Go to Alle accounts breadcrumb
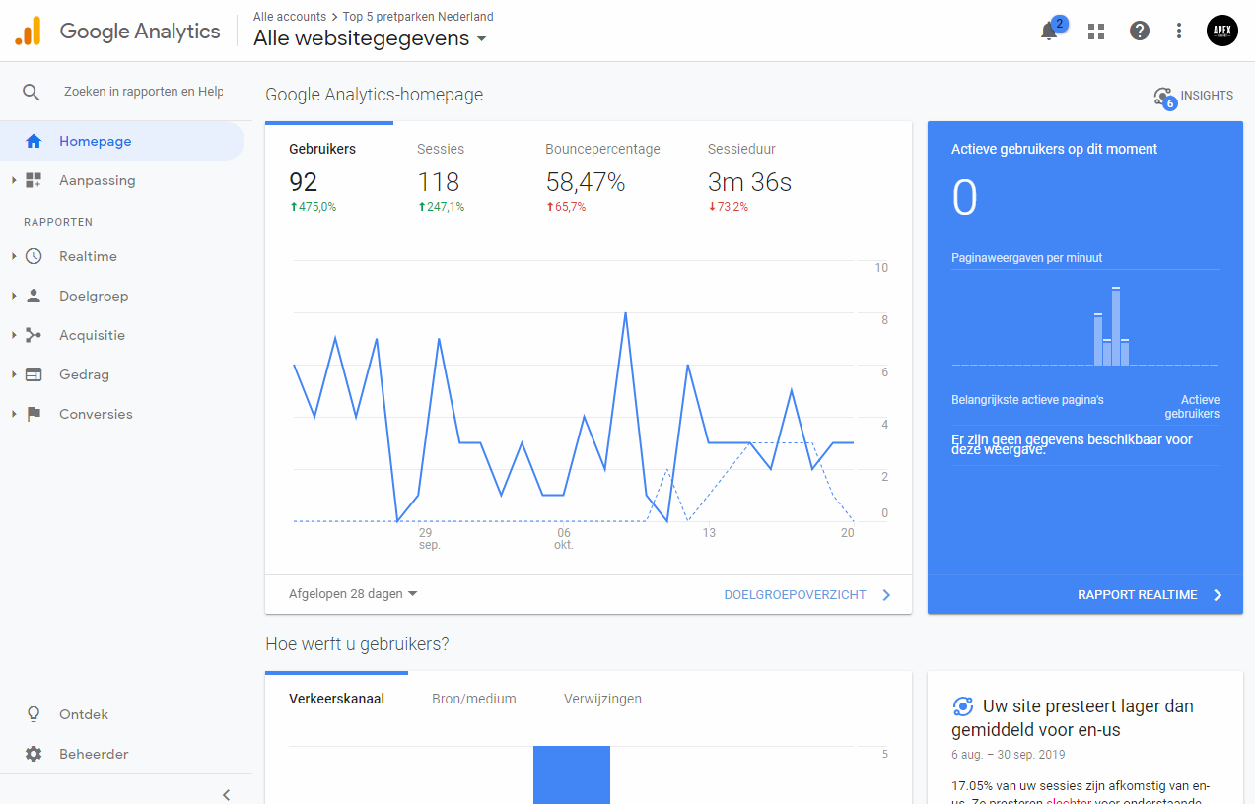Screen dimensions: 1255x804 pos(290,17)
